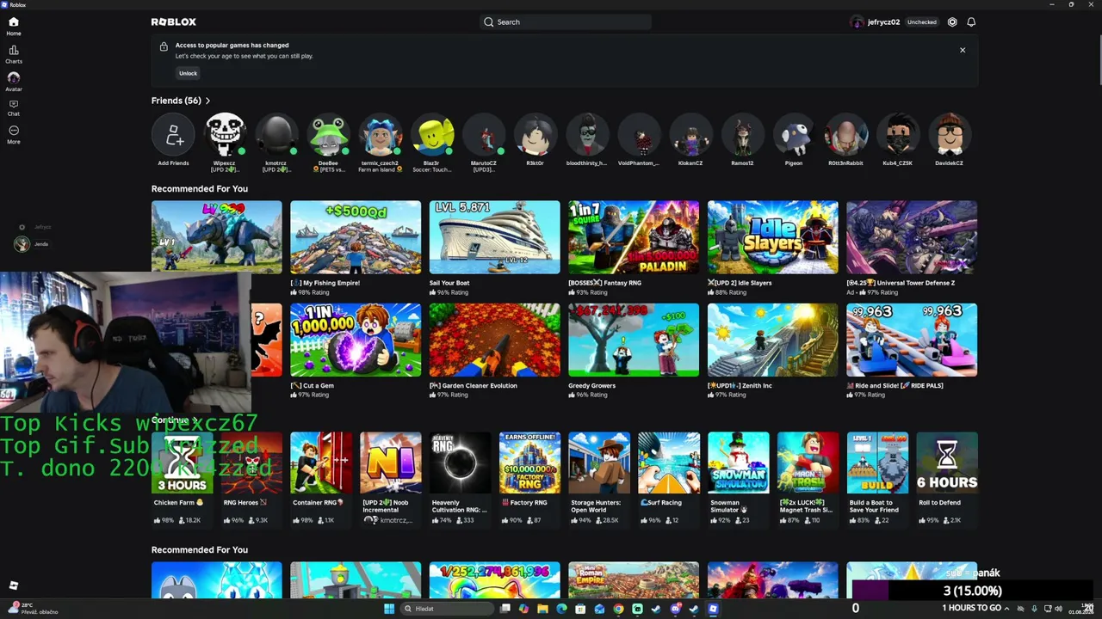Click the Unchecked age badge
The image size is (1102, 619).
[921, 22]
